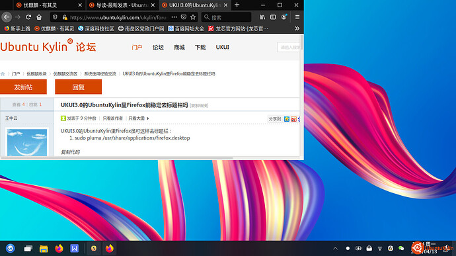The height and width of the screenshot is (256, 456).
Task: Open the 门户 navigation item
Action: (137, 47)
